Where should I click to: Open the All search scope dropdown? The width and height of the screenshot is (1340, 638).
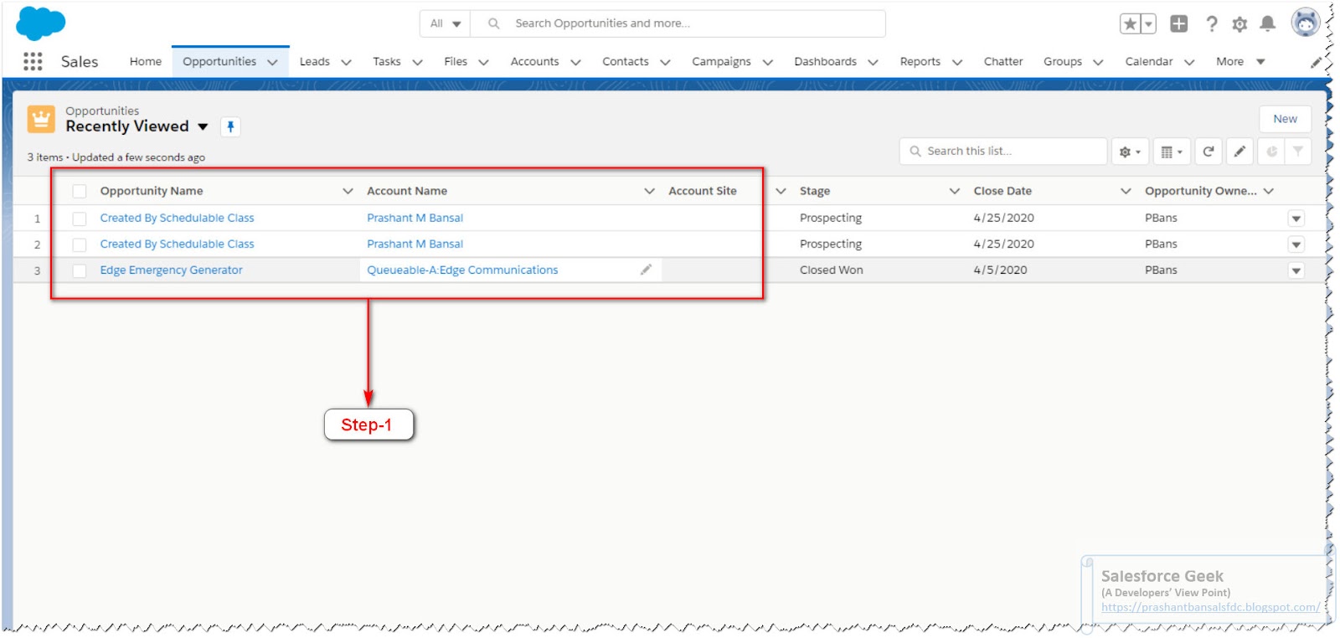pos(446,23)
